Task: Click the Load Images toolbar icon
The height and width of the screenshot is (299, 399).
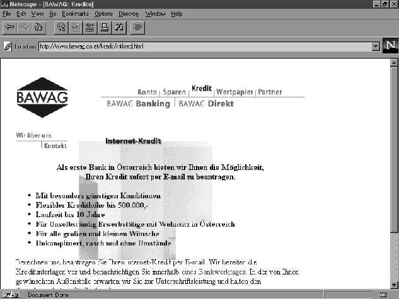Action: coord(76,28)
